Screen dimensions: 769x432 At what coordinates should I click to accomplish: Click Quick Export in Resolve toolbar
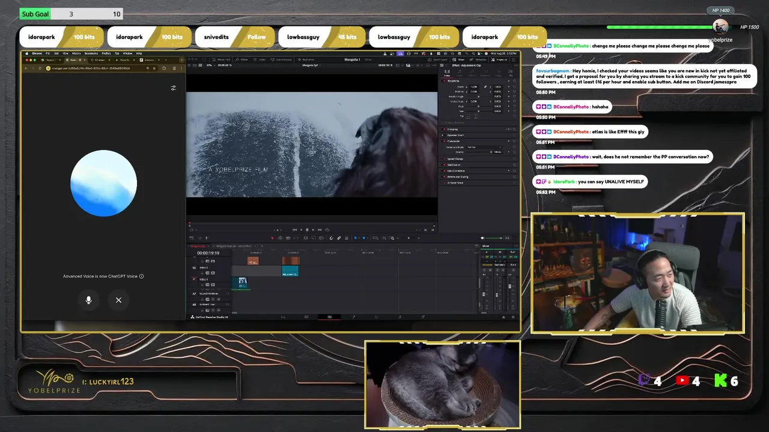(x=437, y=59)
